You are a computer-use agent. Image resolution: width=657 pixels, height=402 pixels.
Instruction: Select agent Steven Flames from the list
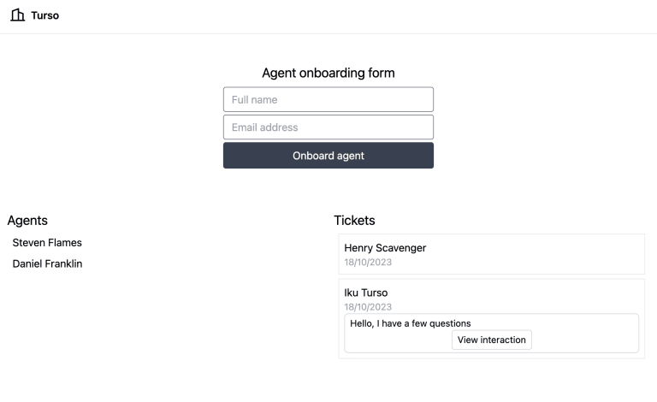(47, 242)
